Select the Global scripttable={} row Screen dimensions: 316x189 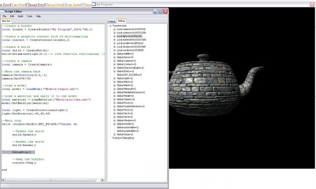click(128, 131)
